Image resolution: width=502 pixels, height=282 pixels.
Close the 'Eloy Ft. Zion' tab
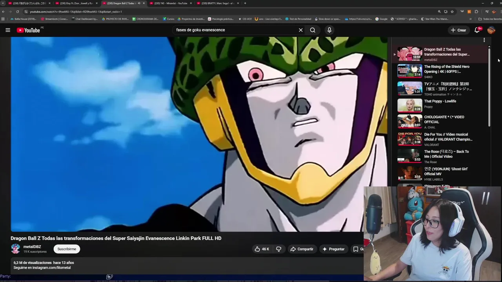point(96,3)
